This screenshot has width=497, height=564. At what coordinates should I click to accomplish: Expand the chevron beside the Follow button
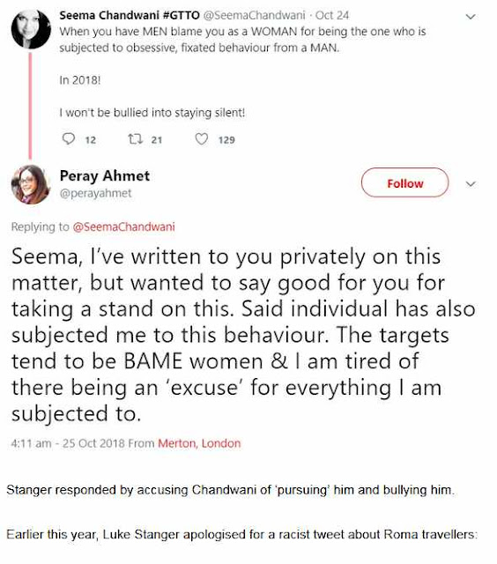point(471,184)
